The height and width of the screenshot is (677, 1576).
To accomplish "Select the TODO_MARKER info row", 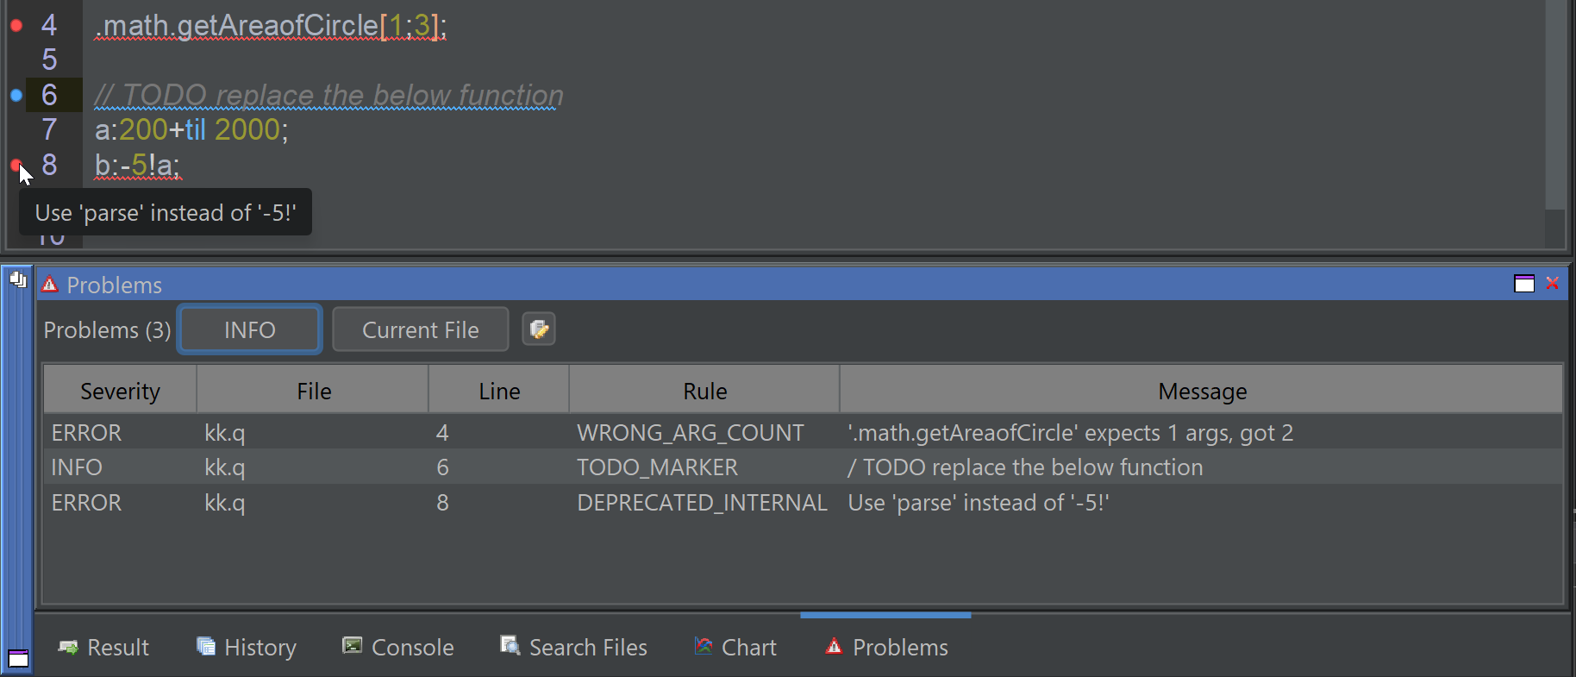I will (690, 467).
